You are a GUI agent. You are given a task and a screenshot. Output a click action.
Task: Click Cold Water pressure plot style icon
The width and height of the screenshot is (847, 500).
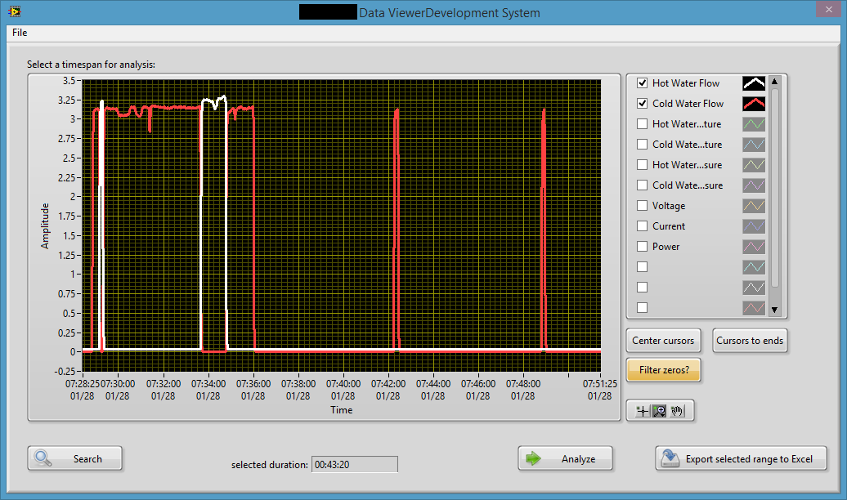(754, 185)
